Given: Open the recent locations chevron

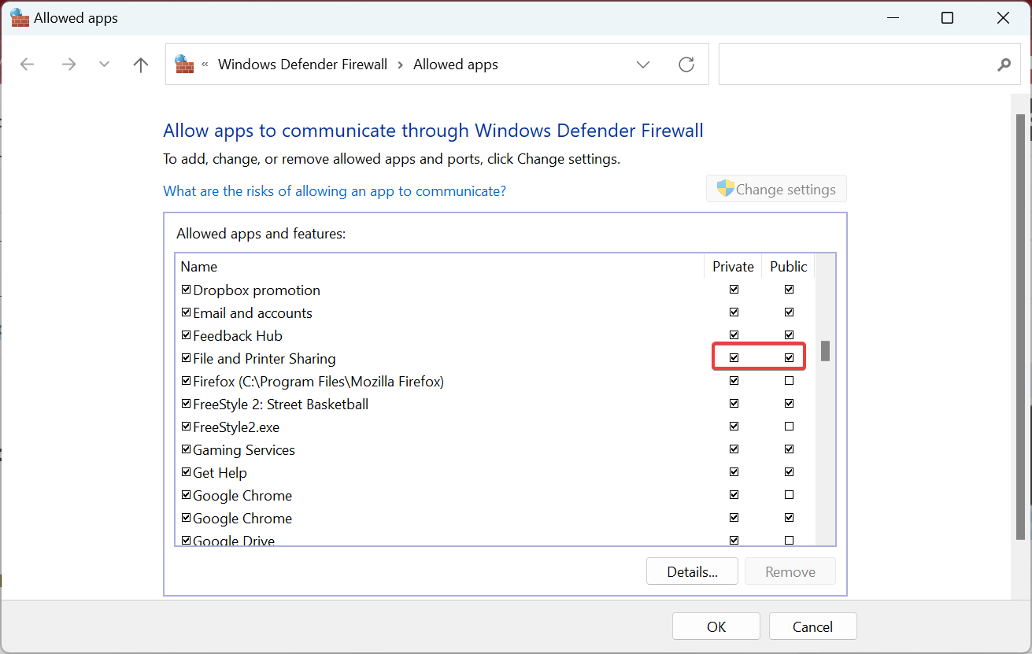Looking at the screenshot, I should (104, 65).
